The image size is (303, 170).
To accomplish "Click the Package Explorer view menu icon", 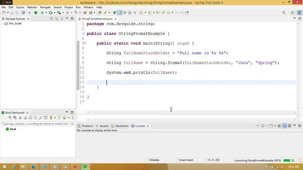I will (x=62, y=19).
